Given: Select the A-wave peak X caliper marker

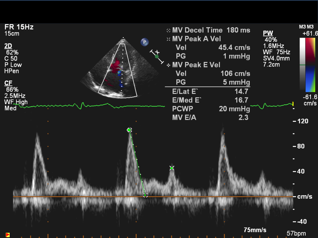Looking at the screenshot, I should coord(172,168).
